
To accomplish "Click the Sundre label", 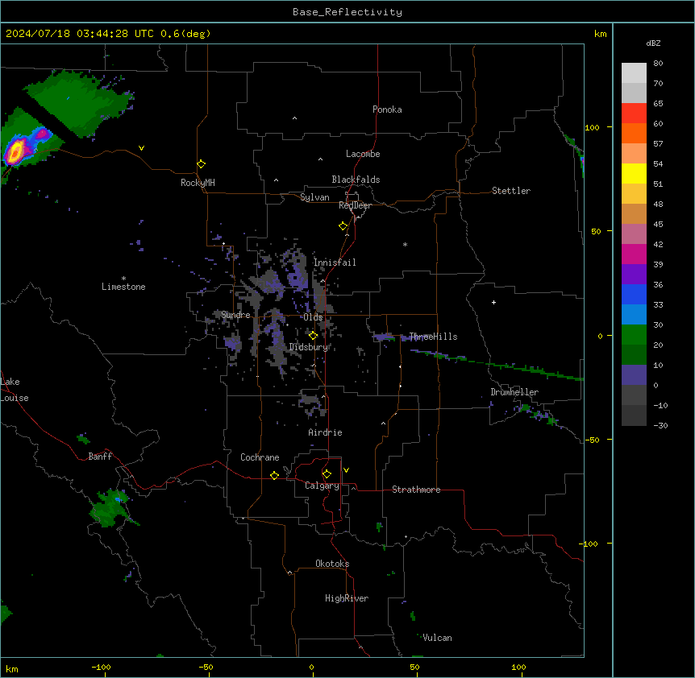I will [235, 315].
